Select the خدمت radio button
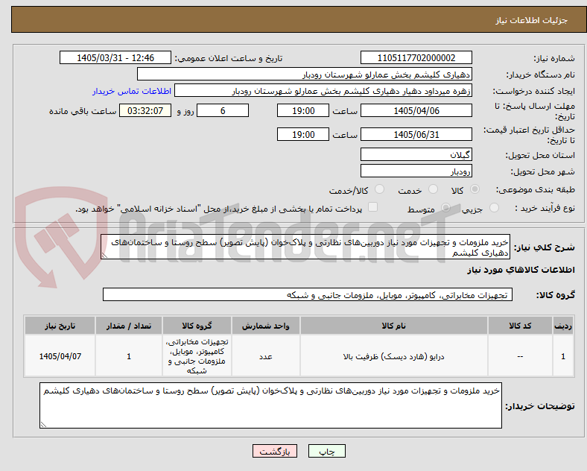The image size is (587, 471). tap(433, 189)
